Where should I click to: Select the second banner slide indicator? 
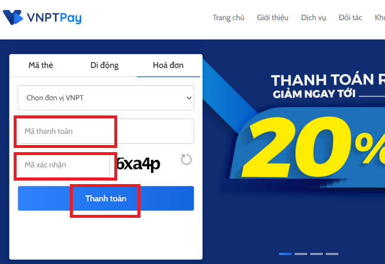coord(301,254)
